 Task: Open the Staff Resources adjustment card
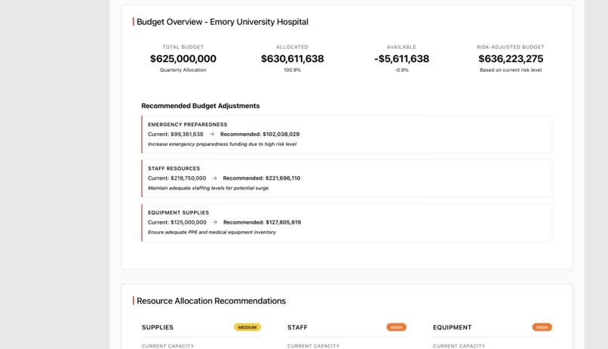point(347,178)
